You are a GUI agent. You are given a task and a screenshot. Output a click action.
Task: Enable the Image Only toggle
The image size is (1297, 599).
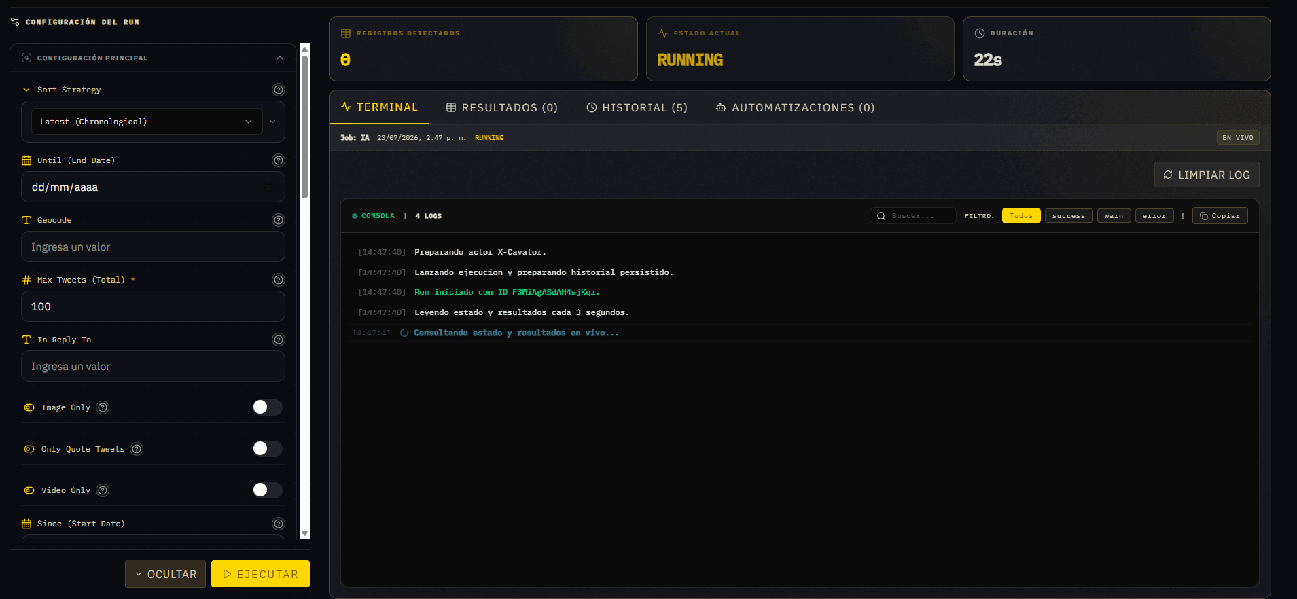[x=267, y=407]
